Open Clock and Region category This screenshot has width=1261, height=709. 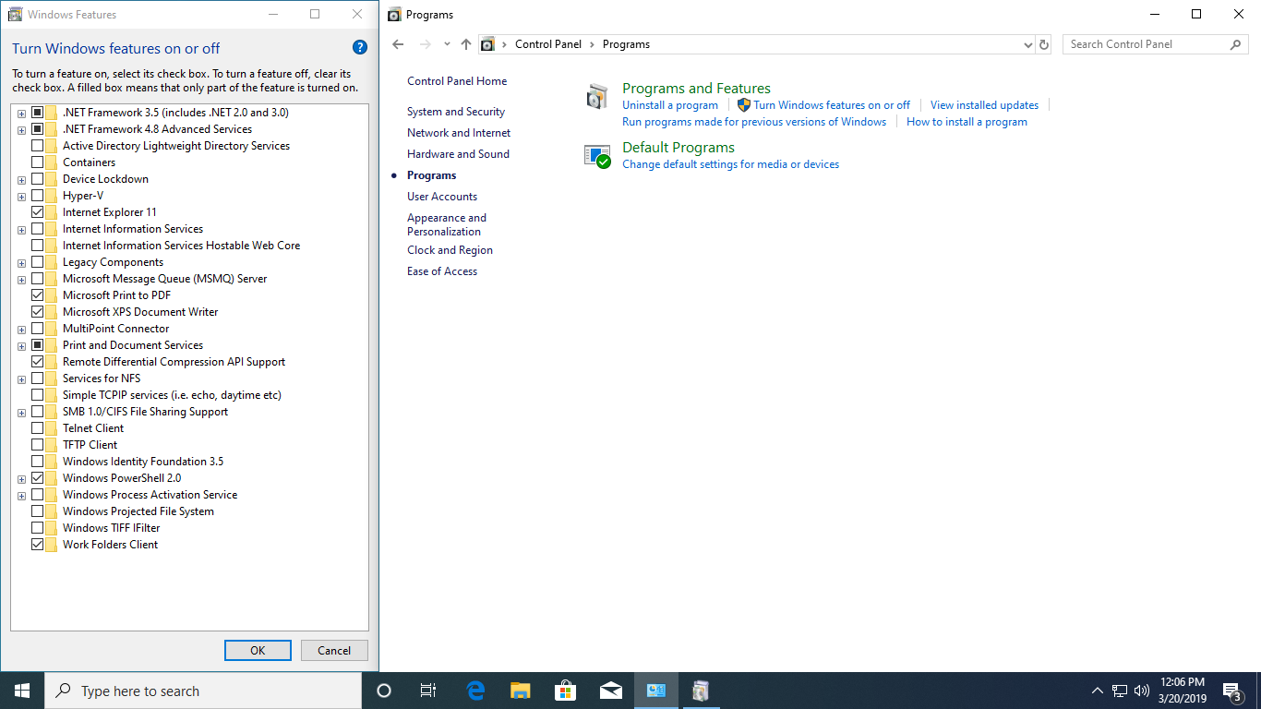[450, 250]
